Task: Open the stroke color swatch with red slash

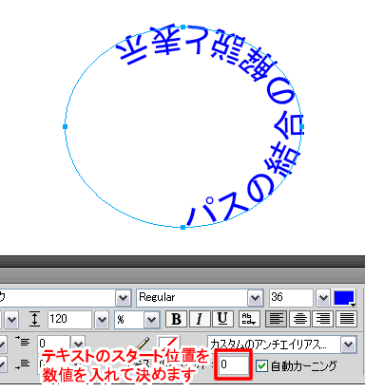Action: click(x=169, y=343)
